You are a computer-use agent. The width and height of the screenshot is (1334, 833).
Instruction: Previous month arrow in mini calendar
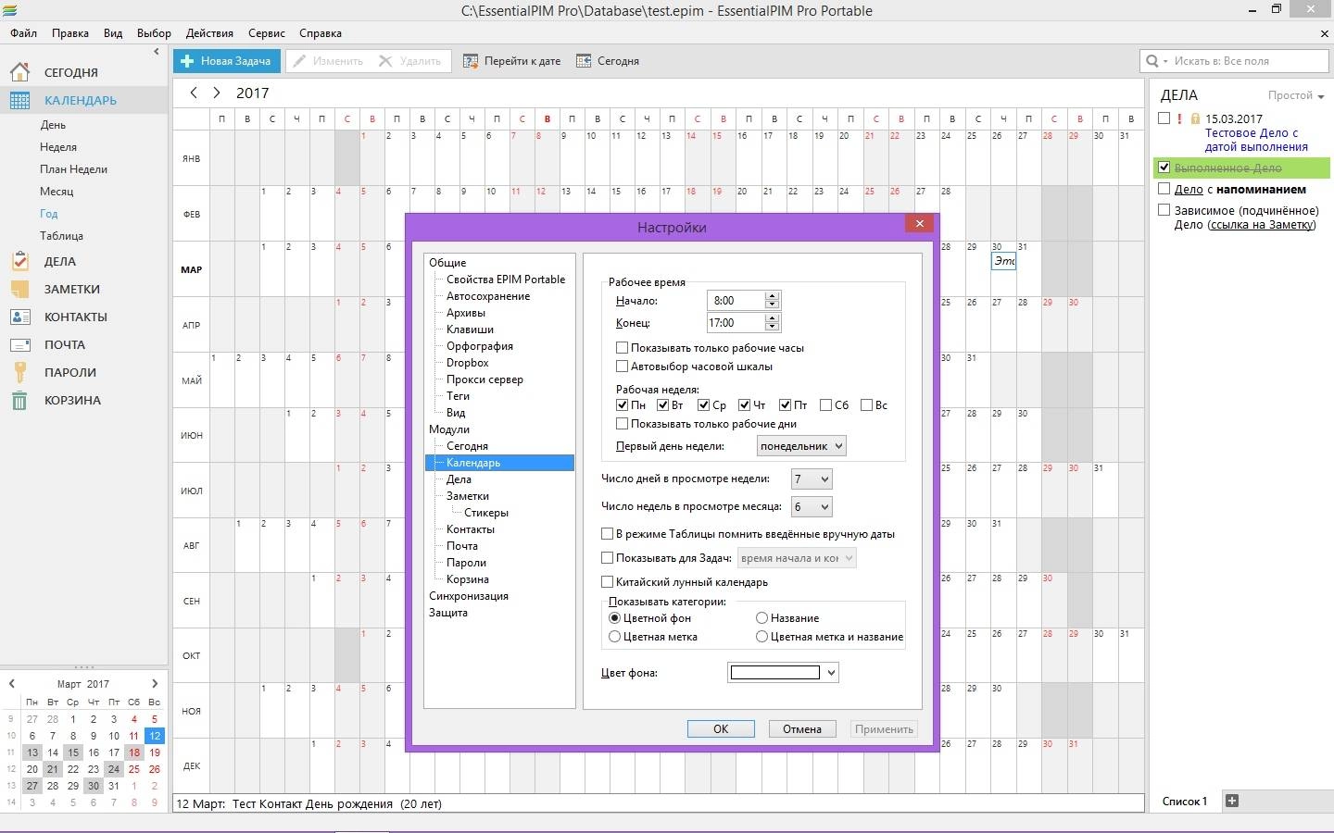point(12,683)
